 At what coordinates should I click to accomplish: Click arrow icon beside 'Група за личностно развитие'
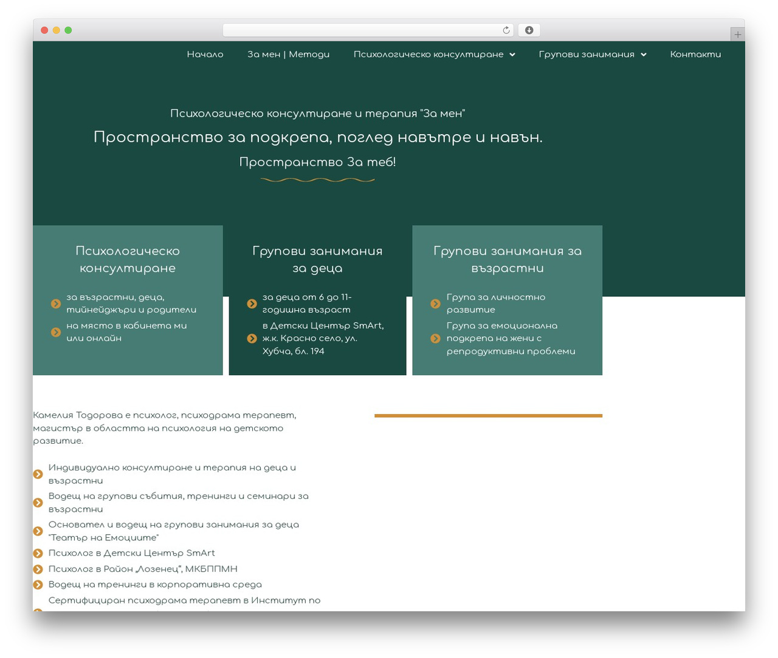(435, 304)
